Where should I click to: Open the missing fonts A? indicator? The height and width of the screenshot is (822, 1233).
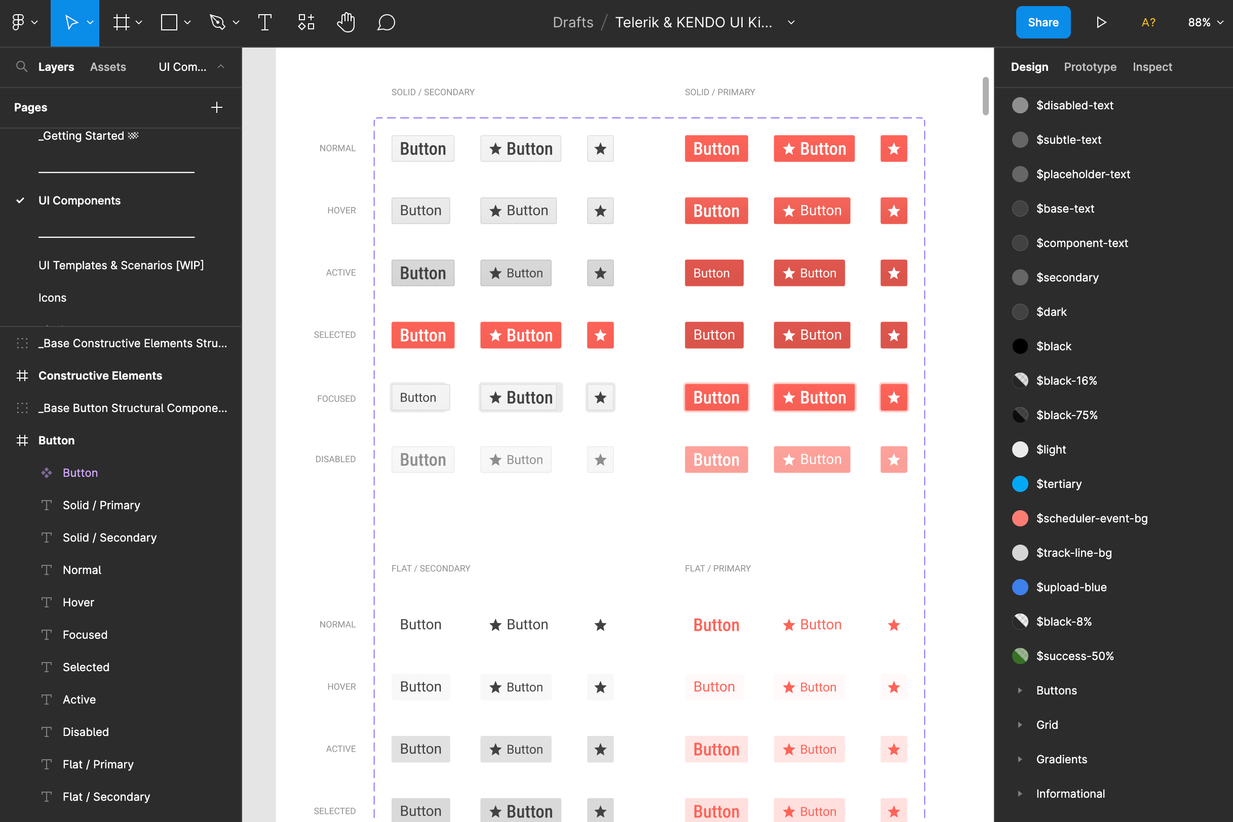click(x=1148, y=22)
